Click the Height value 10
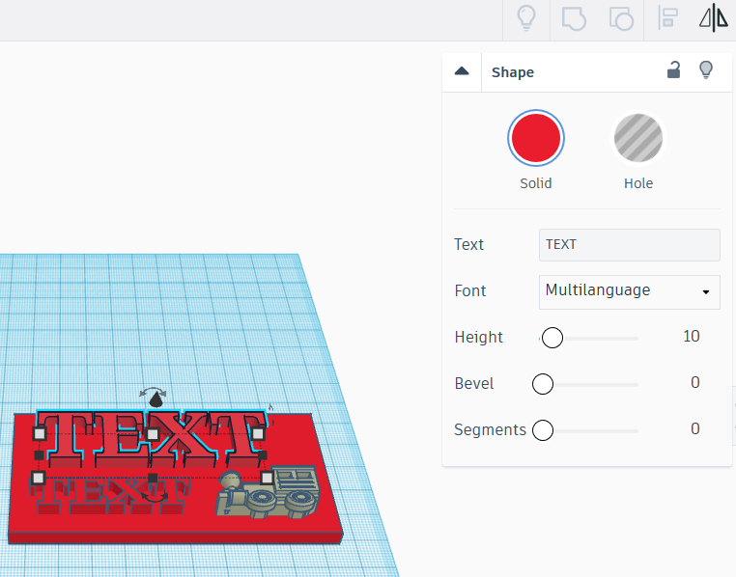736x577 pixels. [x=691, y=336]
